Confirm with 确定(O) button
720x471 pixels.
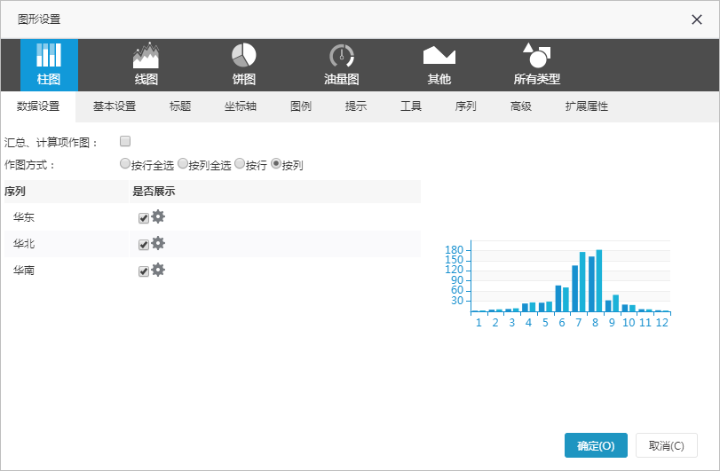pyautogui.click(x=596, y=445)
